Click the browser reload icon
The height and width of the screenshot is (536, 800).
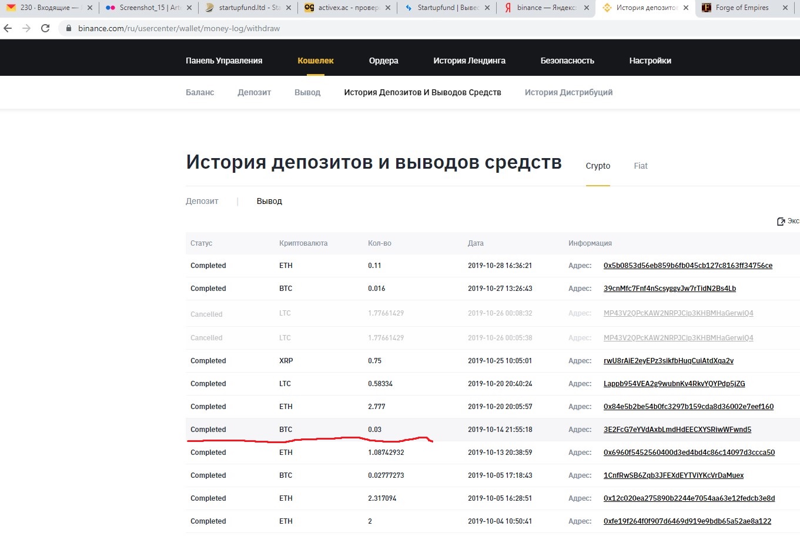tap(45, 28)
